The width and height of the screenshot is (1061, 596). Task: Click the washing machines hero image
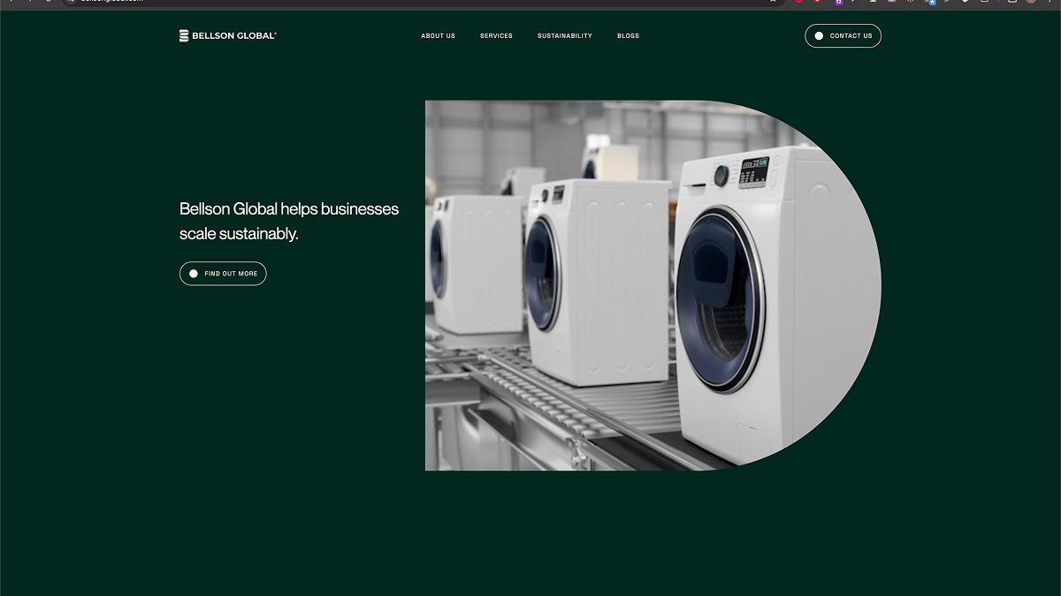coord(653,285)
